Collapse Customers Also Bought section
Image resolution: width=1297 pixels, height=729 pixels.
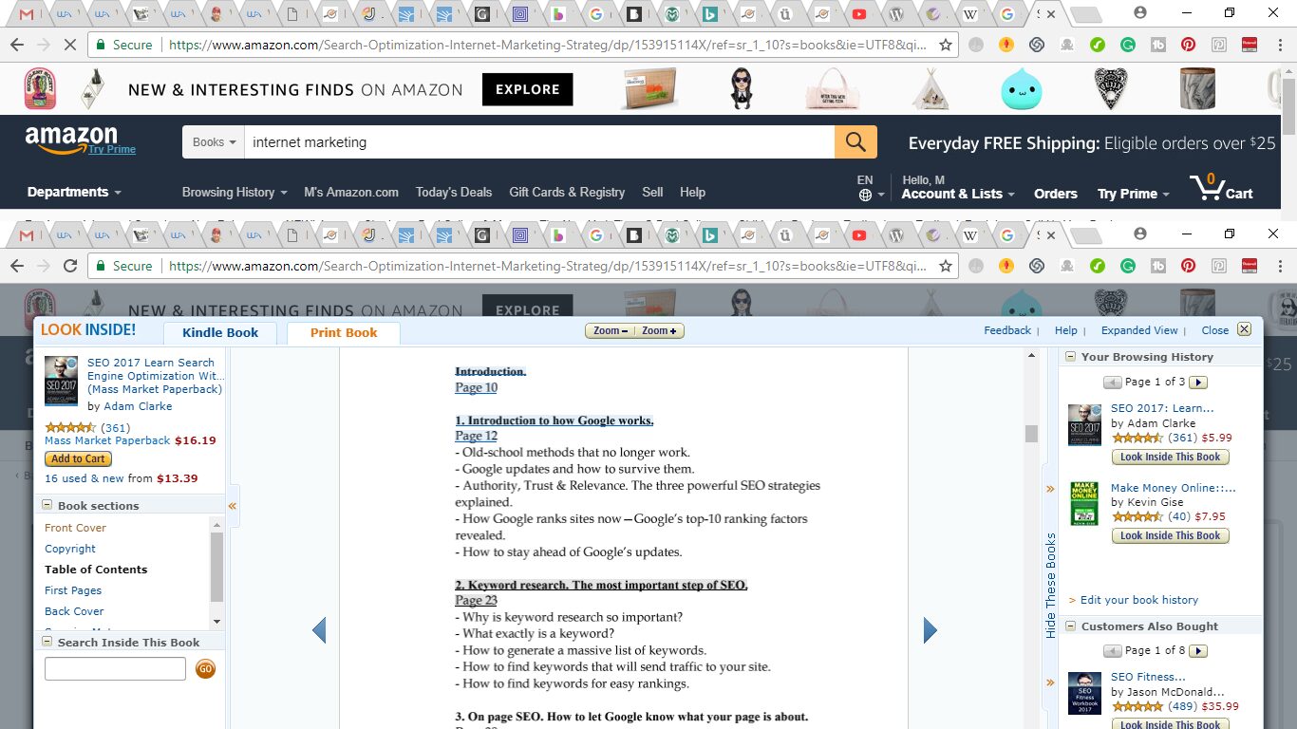tap(1070, 626)
